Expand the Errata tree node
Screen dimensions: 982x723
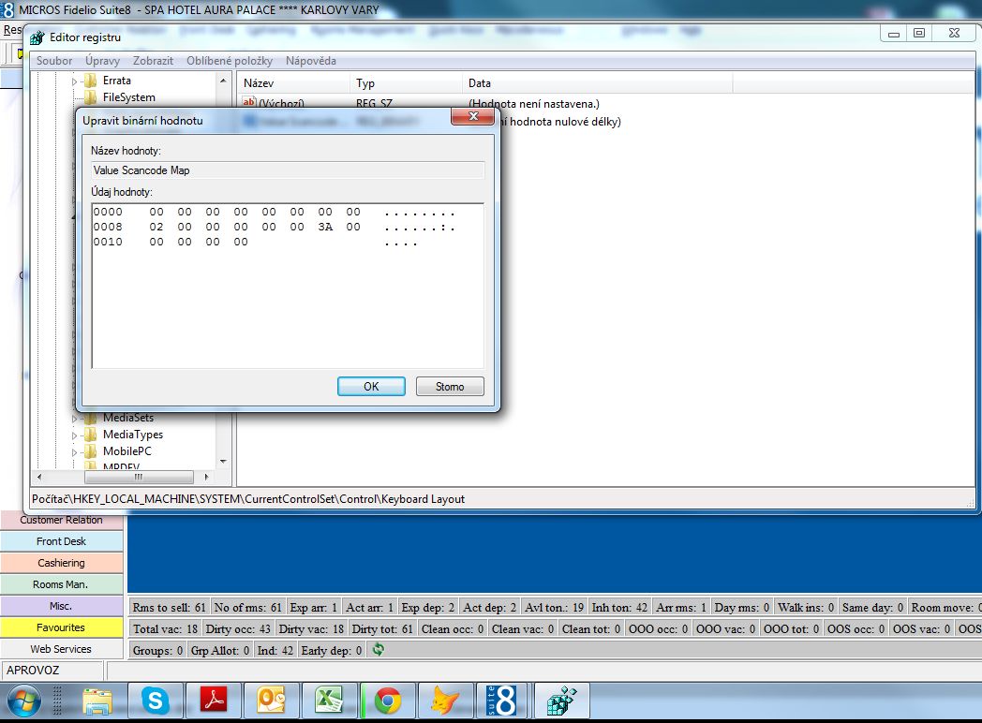coord(75,81)
